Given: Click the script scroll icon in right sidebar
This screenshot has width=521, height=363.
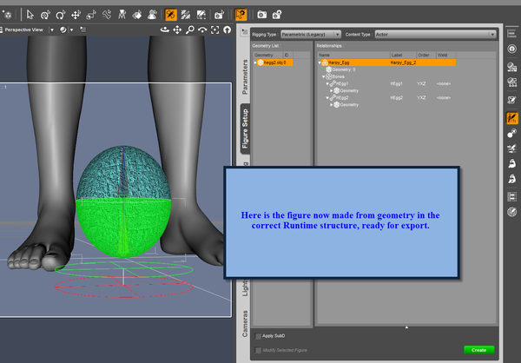Looking at the screenshot, I should click(x=512, y=100).
